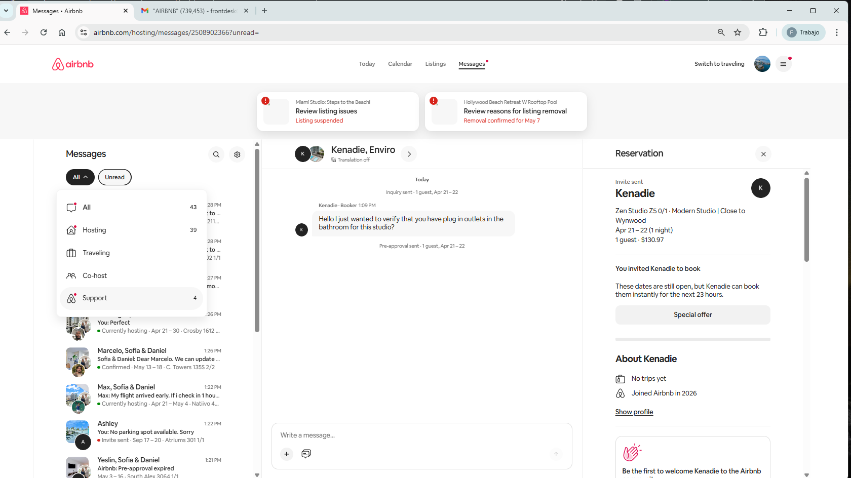Viewport: 851px width, 478px height.
Task: Open the tab search dropdown
Action: pos(6,11)
